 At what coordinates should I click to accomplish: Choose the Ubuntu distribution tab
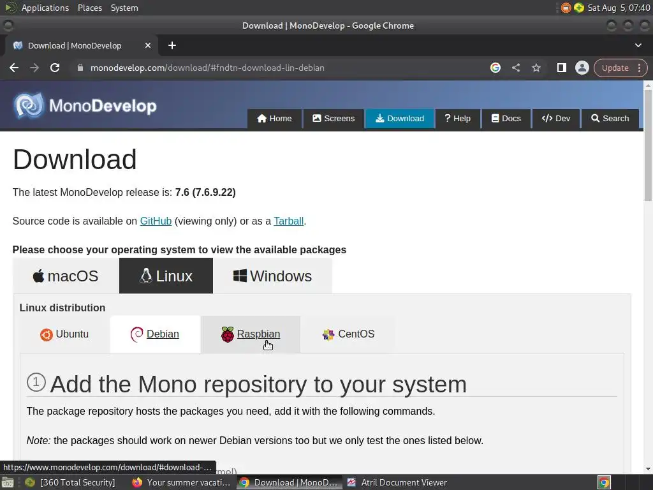point(64,334)
